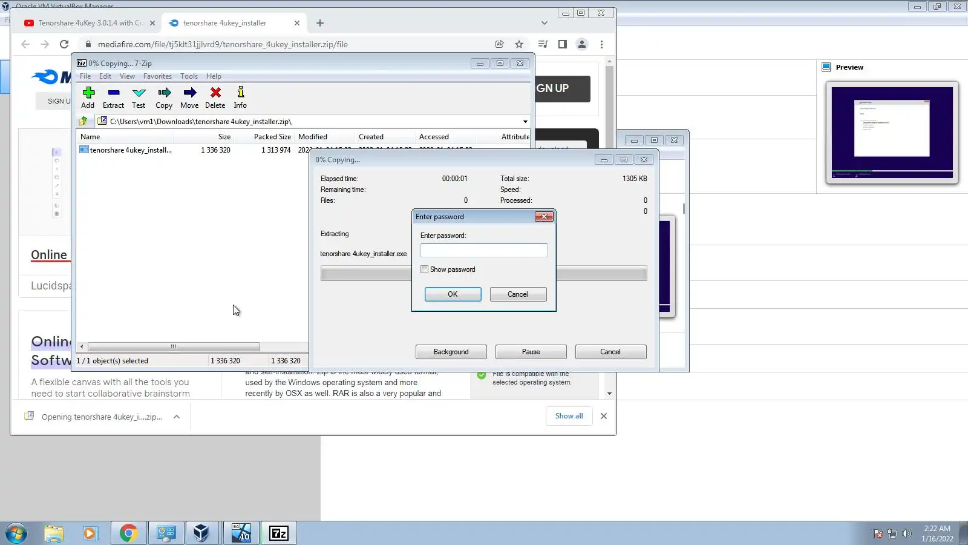Open the Favorites menu in 7-Zip
Viewport: 968px width, 545px height.
(157, 76)
